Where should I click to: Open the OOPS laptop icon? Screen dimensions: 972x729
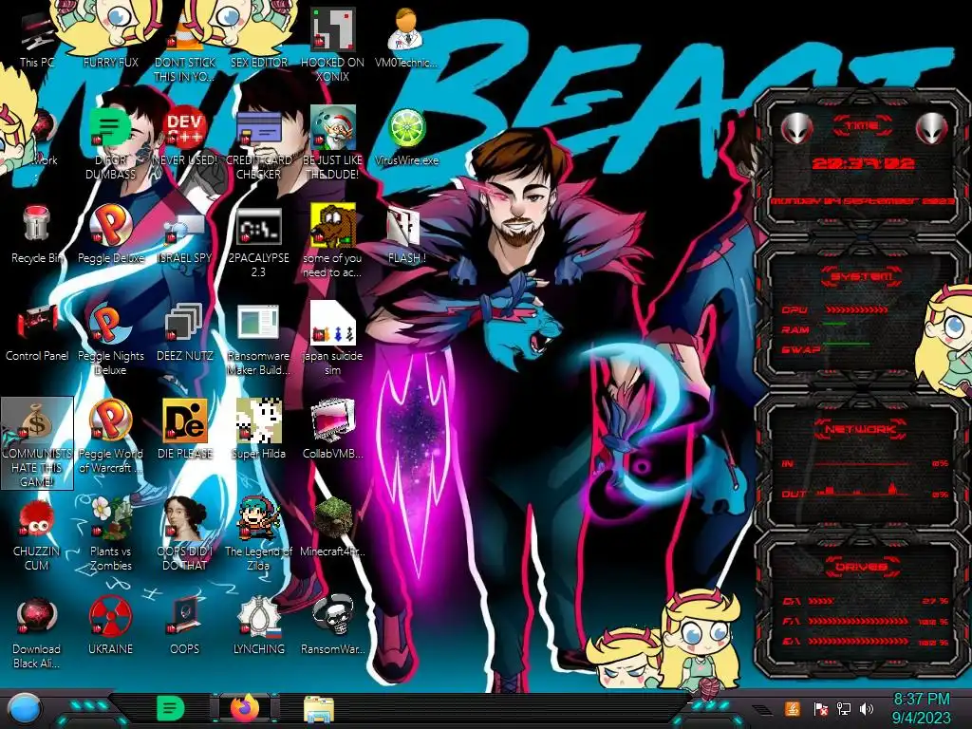click(185, 625)
